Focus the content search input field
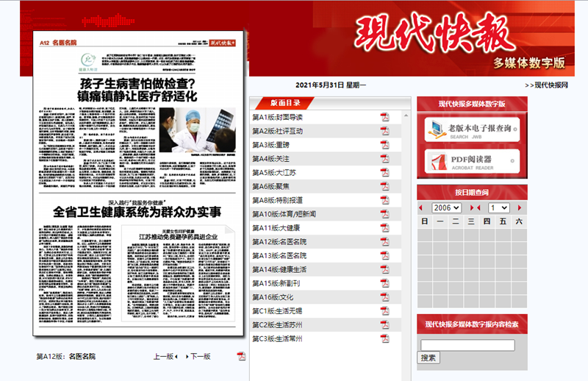Viewport: 588px width, 381px height. tap(467, 345)
